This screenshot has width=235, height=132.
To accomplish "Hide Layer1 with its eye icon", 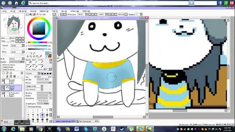I will pyautogui.click(x=3, y=87).
